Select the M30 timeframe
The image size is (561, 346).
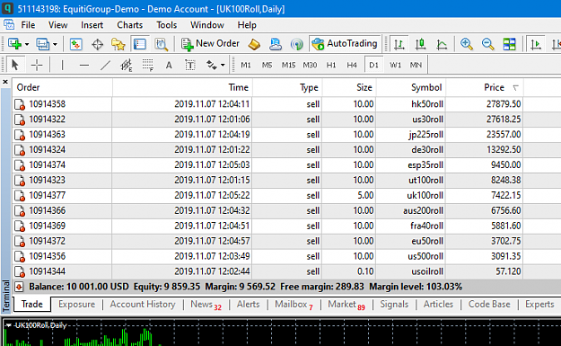tap(310, 65)
